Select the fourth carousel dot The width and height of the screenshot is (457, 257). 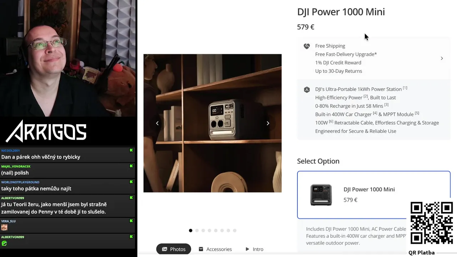pos(210,231)
